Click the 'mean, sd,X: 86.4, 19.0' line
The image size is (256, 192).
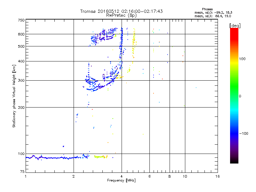(x=212, y=16)
